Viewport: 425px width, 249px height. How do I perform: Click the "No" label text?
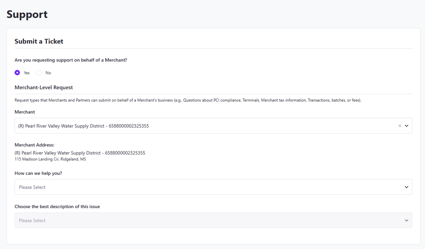[x=48, y=73]
